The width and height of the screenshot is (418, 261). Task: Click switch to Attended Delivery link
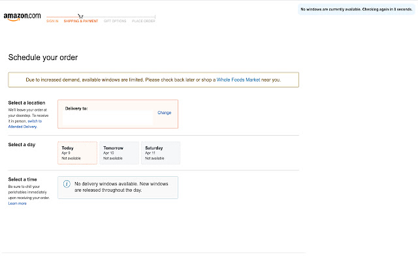click(25, 124)
